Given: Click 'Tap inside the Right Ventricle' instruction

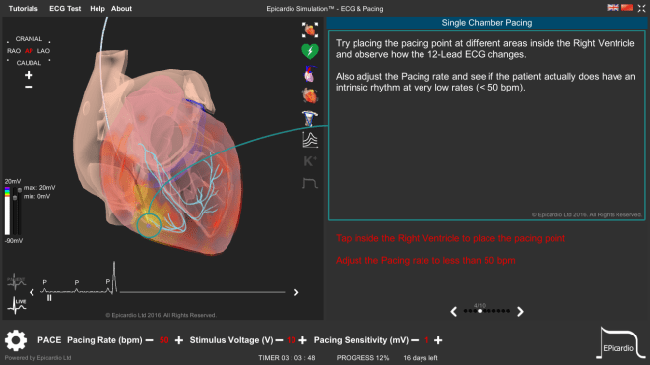Looking at the screenshot, I should 450,238.
